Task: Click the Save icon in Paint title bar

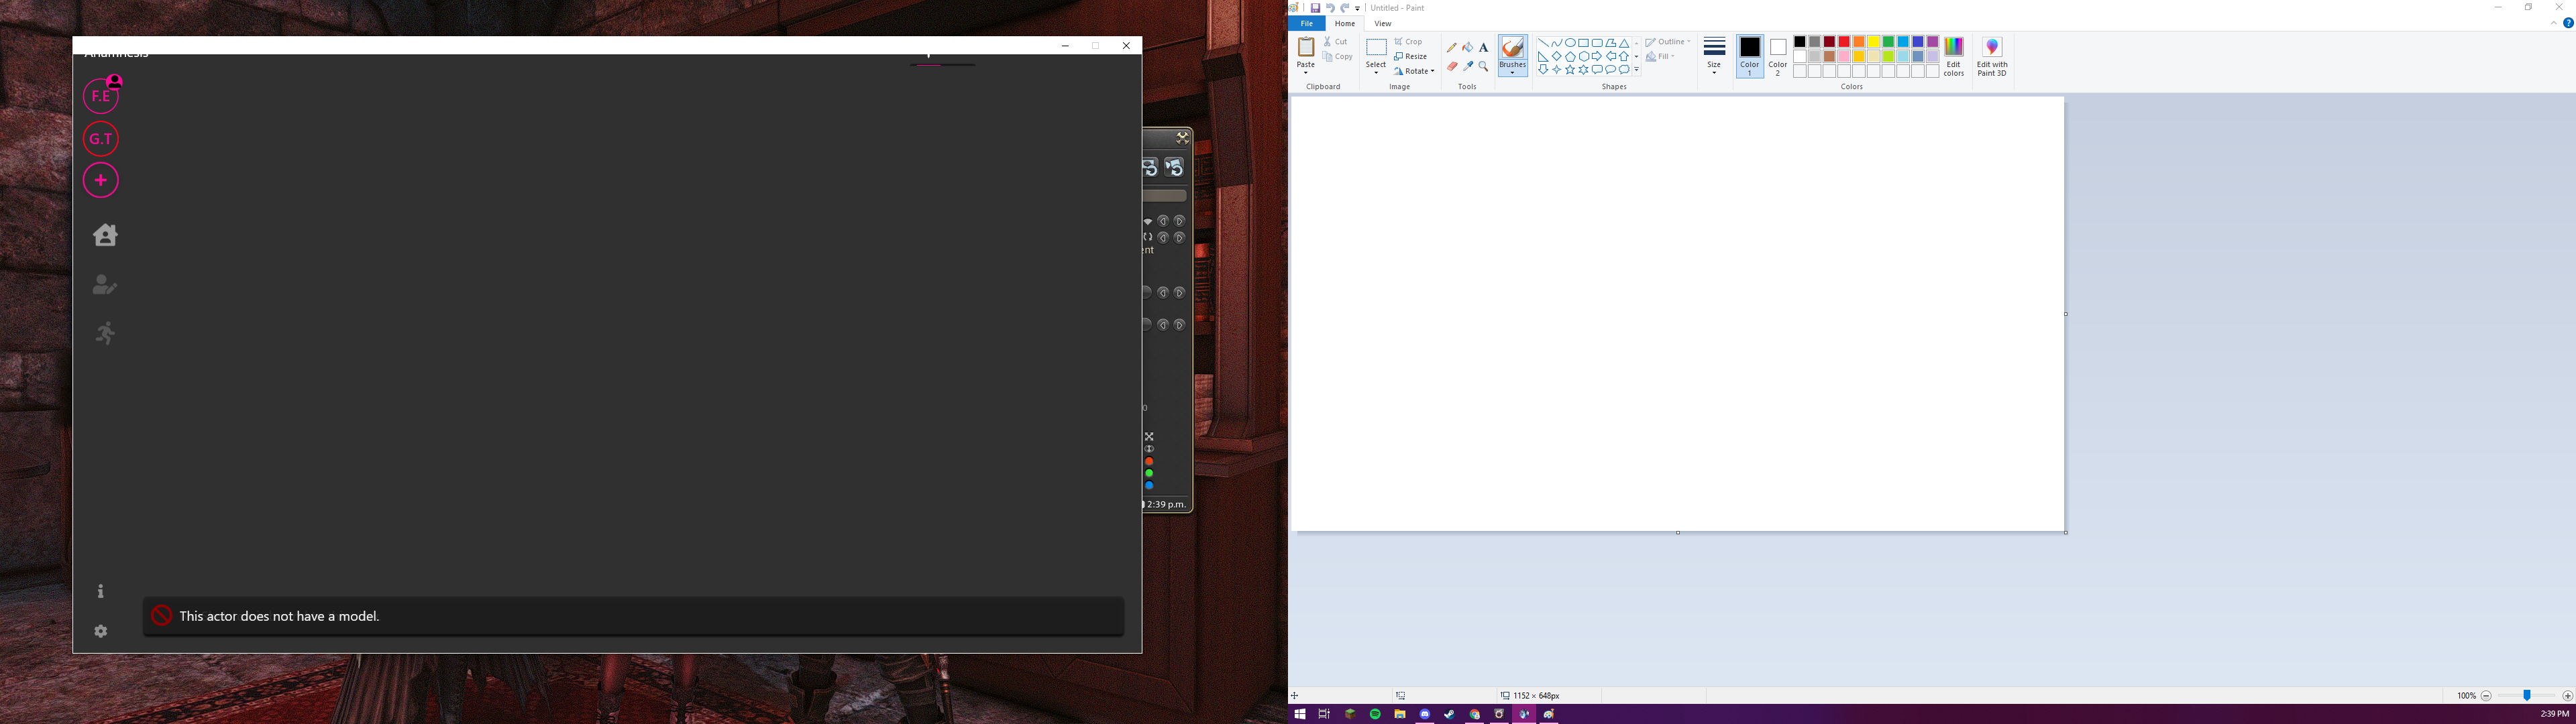Action: point(1316,8)
